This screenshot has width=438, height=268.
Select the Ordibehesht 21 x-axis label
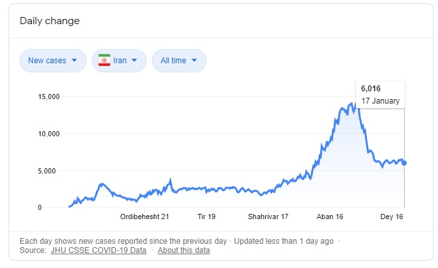145,216
